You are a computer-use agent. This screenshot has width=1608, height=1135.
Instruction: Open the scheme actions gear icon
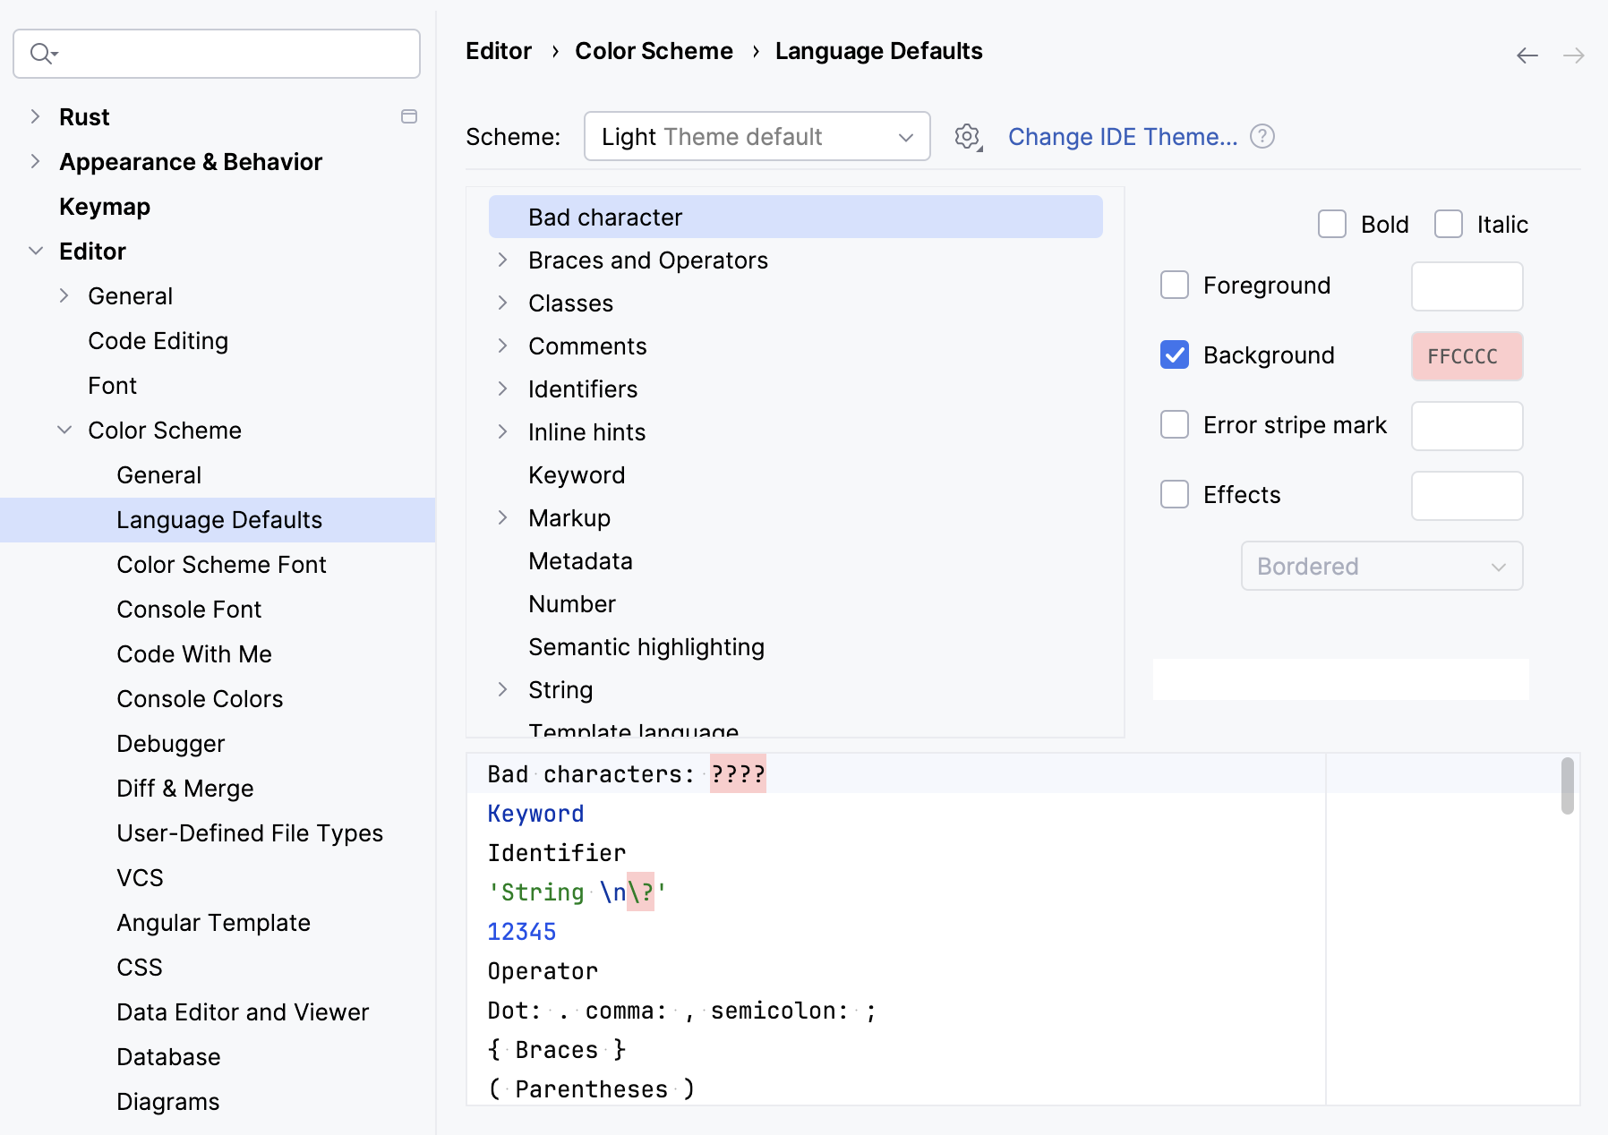click(x=967, y=137)
